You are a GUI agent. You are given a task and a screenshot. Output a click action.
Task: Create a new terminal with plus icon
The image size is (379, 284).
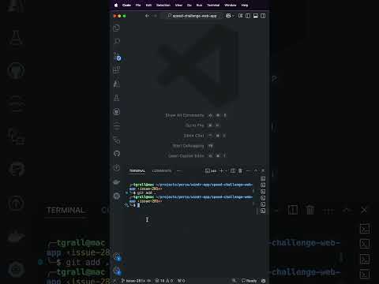tap(221, 171)
